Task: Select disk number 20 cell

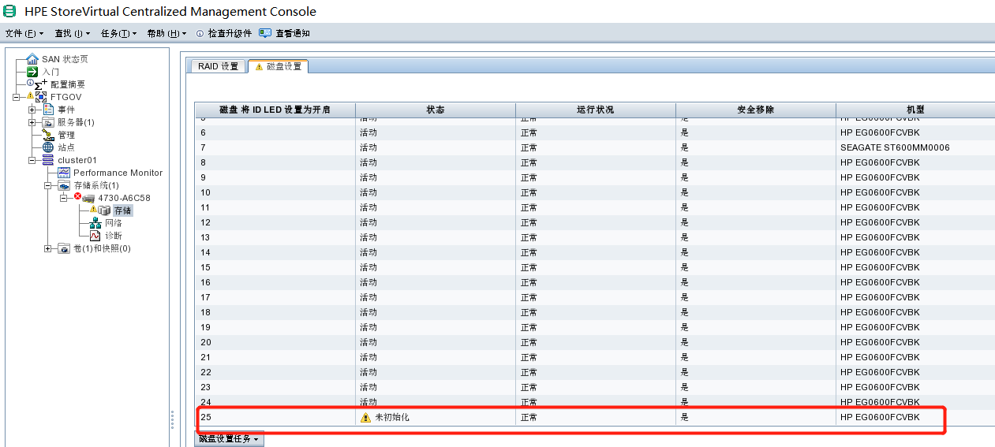Action: coord(275,342)
